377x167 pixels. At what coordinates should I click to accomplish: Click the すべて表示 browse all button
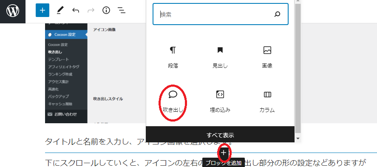[x=220, y=135]
